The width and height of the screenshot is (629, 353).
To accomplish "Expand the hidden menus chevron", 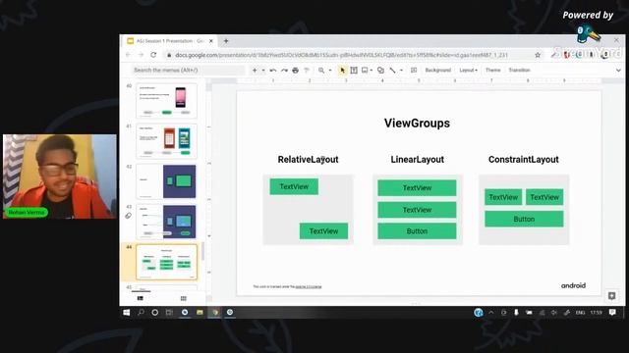I will click(618, 70).
